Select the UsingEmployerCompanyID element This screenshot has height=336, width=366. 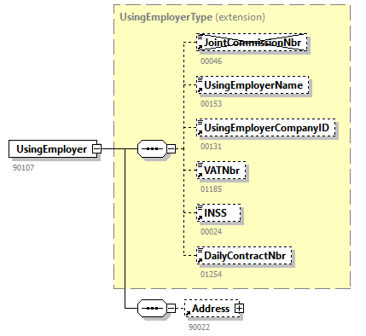266,128
